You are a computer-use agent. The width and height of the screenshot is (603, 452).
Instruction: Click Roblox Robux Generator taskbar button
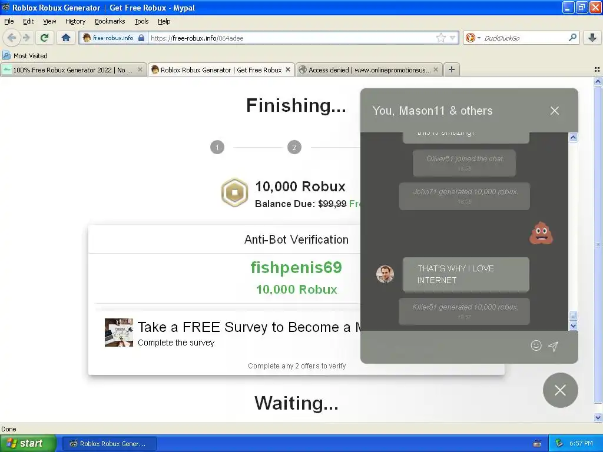(x=109, y=444)
